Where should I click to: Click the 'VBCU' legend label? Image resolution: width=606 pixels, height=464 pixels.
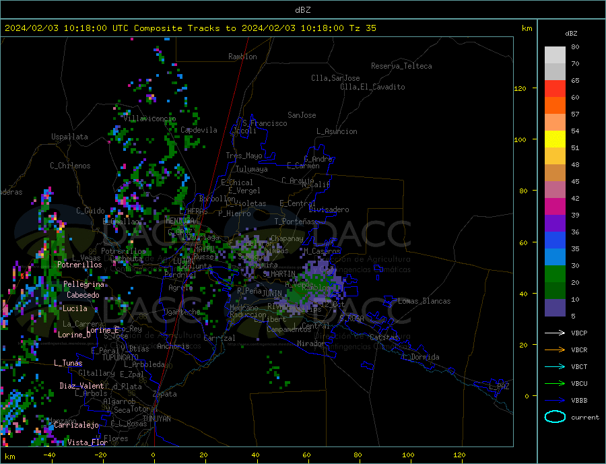579,384
